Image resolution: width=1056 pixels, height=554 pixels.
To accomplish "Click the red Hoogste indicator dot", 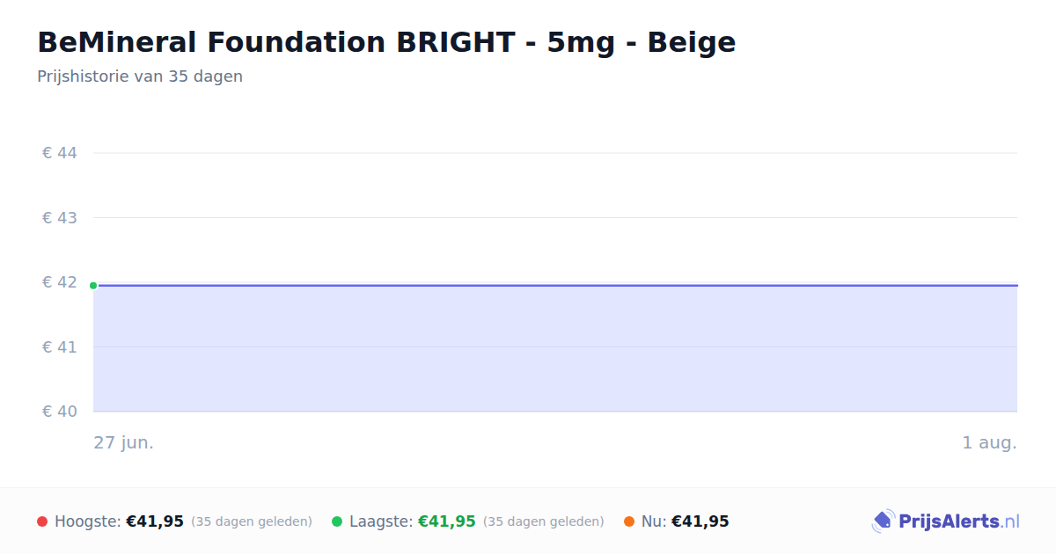I will pos(42,521).
